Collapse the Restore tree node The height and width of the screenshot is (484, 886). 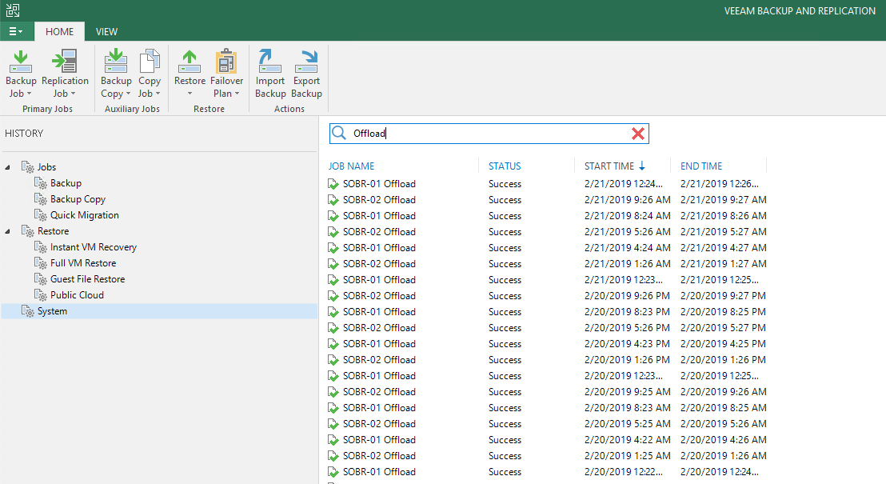(7, 231)
